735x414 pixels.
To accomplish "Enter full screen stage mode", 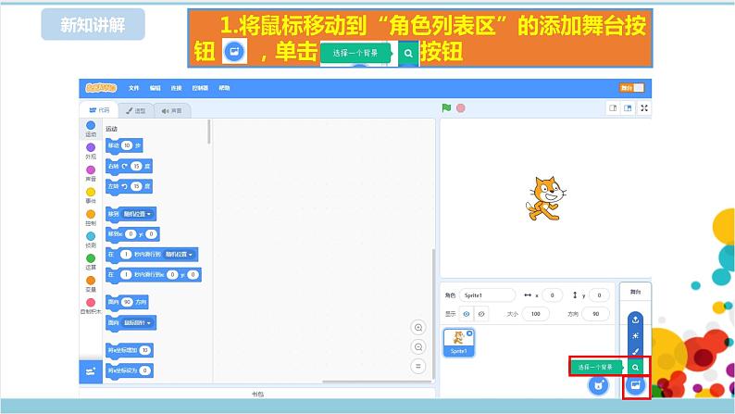I will coord(644,107).
